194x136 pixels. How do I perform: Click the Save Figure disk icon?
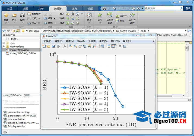pyautogui.click(x=53, y=46)
